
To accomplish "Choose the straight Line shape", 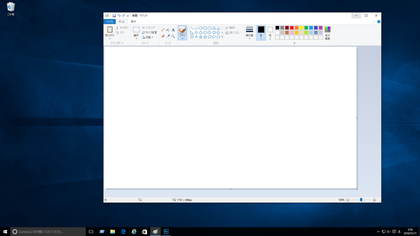I will 192,28.
